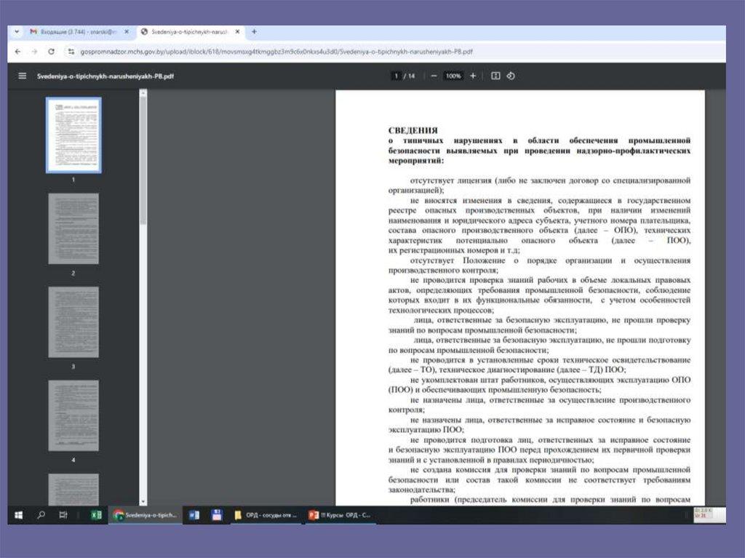Reload the page with the refresh icon
Image resolution: width=745 pixels, height=558 pixels.
[51, 52]
